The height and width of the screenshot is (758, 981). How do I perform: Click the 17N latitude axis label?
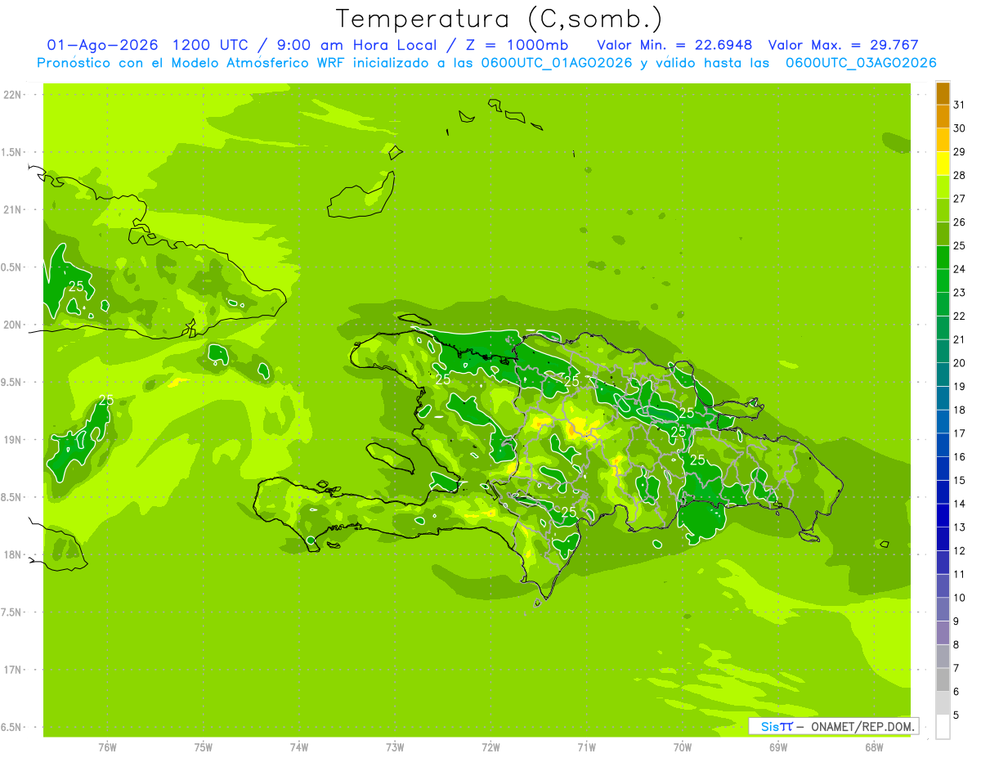12,670
